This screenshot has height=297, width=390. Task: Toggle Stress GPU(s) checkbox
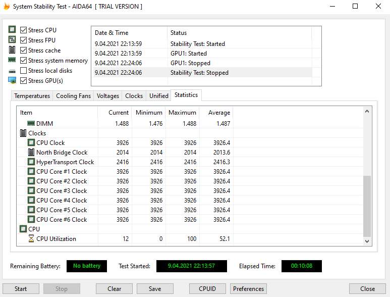(23, 81)
